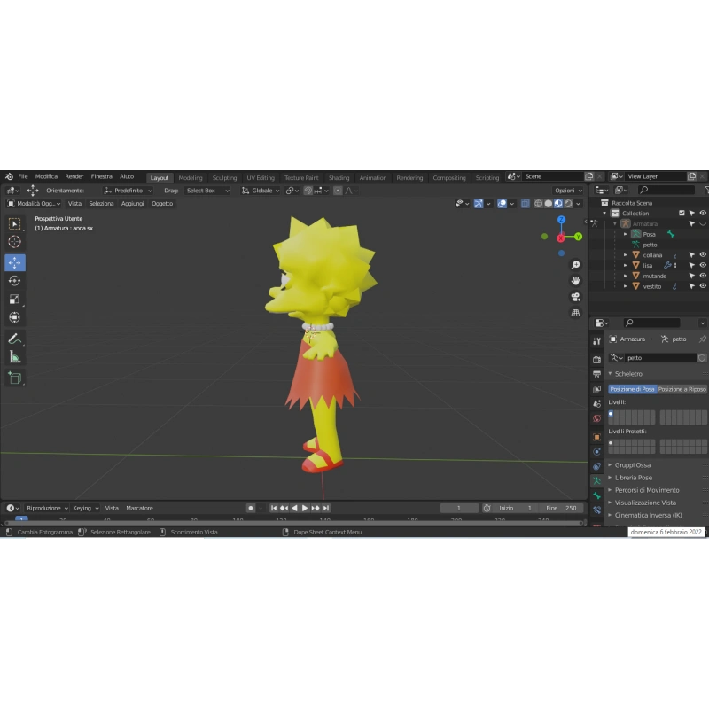The width and height of the screenshot is (709, 709).
Task: Click the current frame field showing 1
Action: [458, 508]
